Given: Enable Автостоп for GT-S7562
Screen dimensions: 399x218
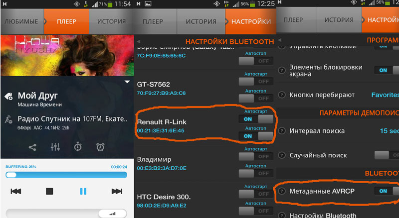Looking at the screenshot, I should [x=256, y=99].
